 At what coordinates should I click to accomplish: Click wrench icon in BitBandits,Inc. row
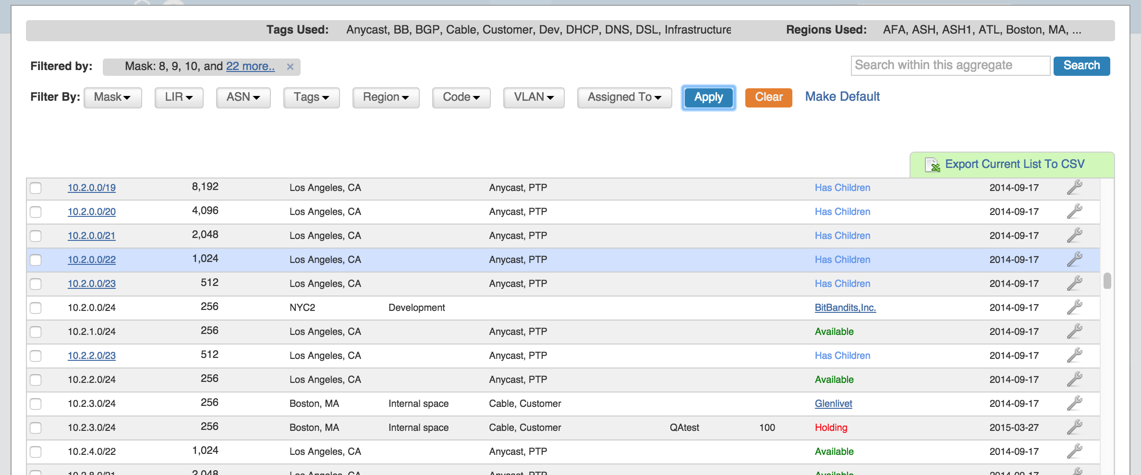1074,308
